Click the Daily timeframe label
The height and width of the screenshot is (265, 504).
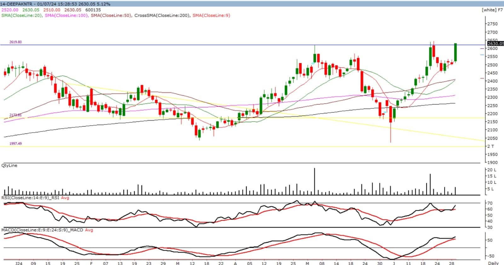click(493, 263)
